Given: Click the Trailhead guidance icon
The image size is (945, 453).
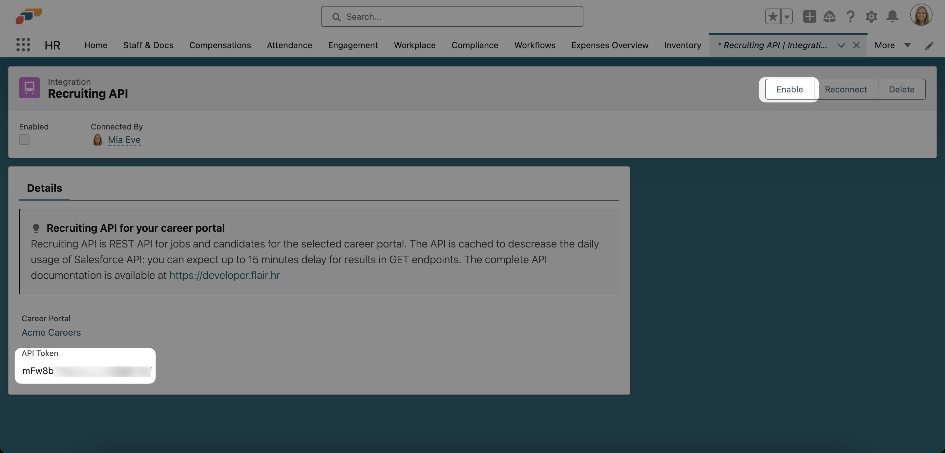Looking at the screenshot, I should pos(829,16).
